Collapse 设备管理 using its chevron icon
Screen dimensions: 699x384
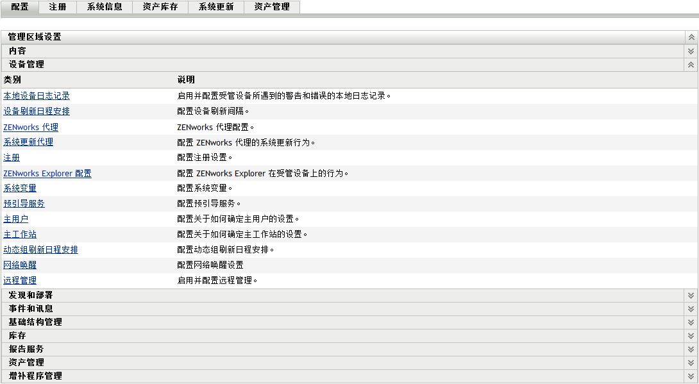690,64
